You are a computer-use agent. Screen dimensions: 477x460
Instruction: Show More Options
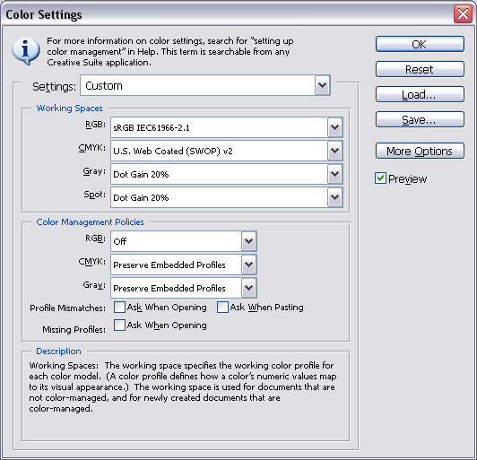click(420, 151)
